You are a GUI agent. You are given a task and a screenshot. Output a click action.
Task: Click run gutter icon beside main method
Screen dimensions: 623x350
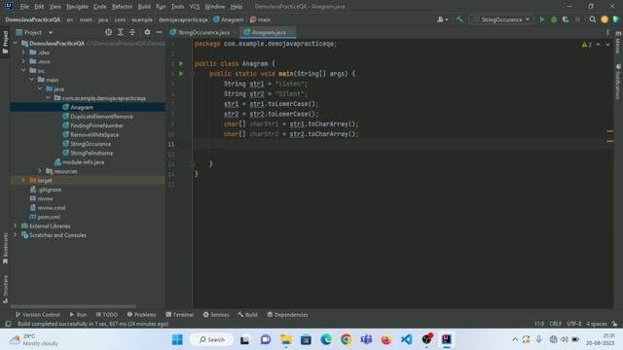click(x=181, y=74)
